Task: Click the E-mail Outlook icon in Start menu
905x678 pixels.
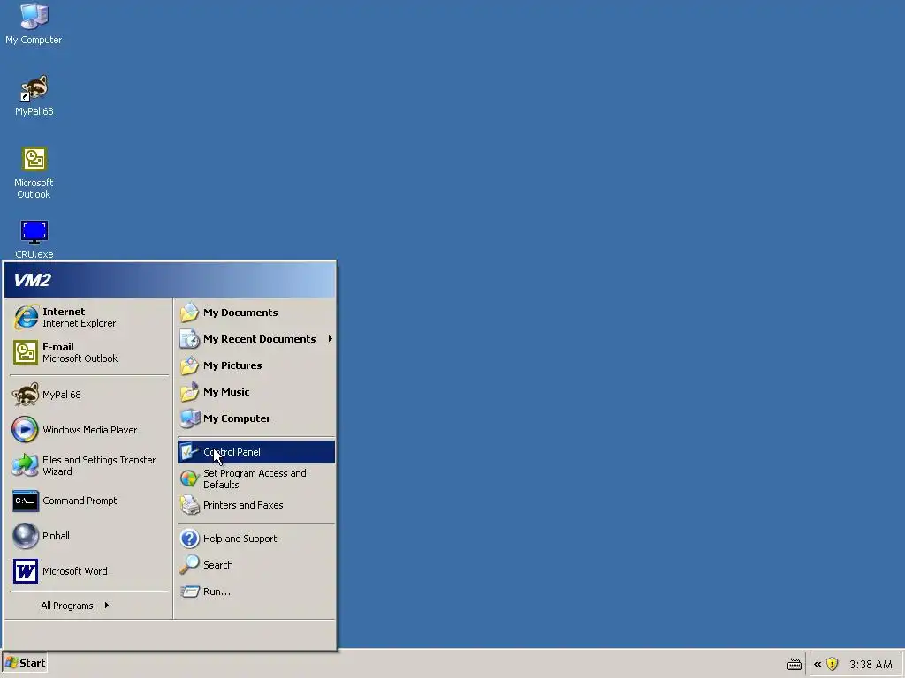Action: click(26, 352)
